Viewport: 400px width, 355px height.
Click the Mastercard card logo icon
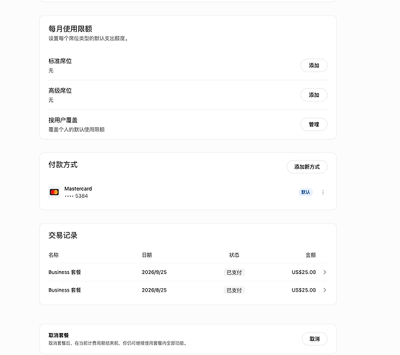pos(54,192)
